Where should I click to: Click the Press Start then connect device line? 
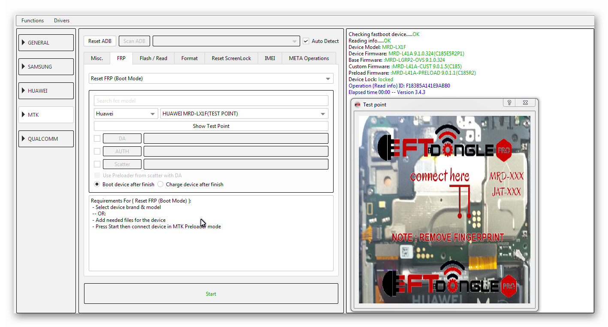pos(157,227)
